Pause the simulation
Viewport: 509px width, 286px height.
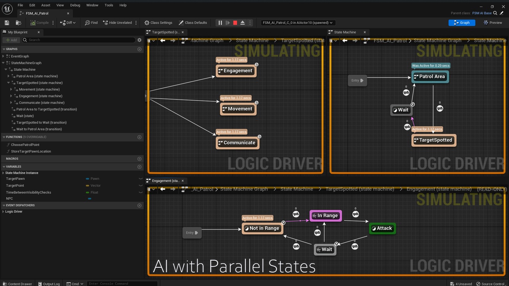point(220,23)
